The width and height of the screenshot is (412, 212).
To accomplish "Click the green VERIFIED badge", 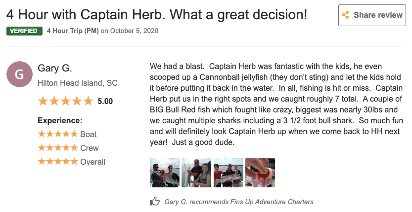I will [x=23, y=31].
